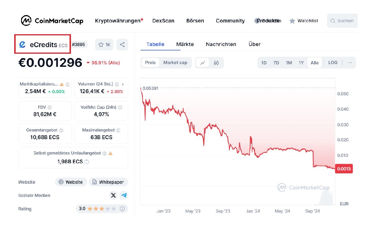Click the Marktkapitalisierung warning triangle
This screenshot has height=238, width=382.
pos(62,84)
